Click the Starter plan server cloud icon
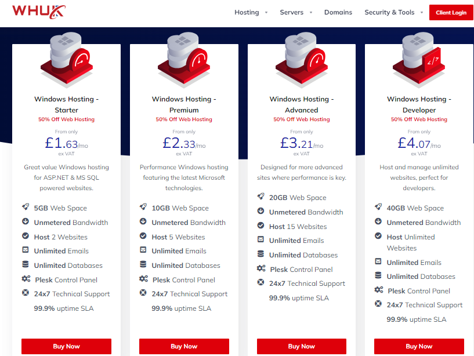 pos(67,59)
